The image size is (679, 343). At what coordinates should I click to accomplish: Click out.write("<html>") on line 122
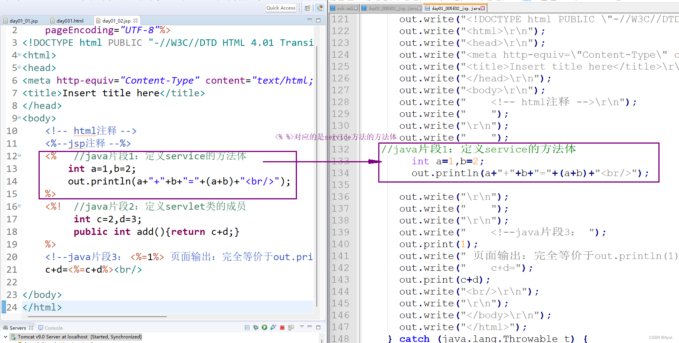(472, 31)
